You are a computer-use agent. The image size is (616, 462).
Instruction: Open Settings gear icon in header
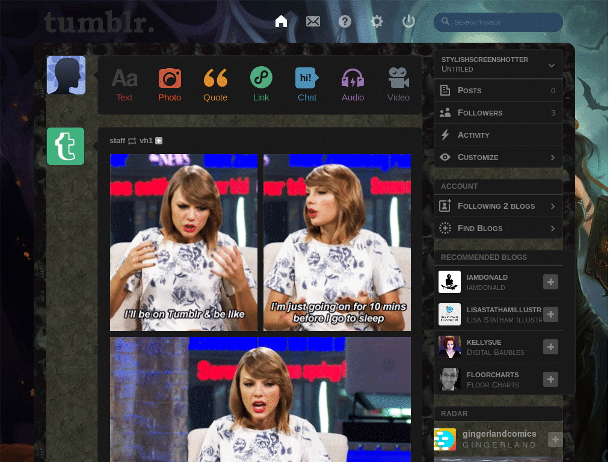[x=377, y=21]
